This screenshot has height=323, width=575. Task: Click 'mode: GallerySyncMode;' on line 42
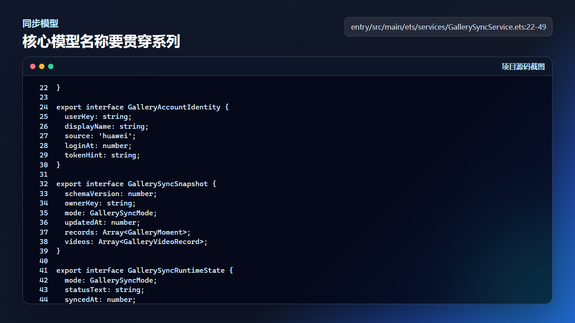111,280
